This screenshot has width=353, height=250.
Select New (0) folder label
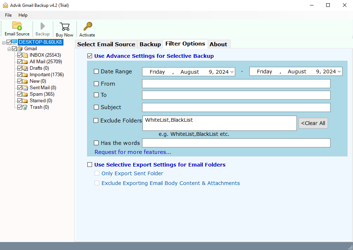38,81
